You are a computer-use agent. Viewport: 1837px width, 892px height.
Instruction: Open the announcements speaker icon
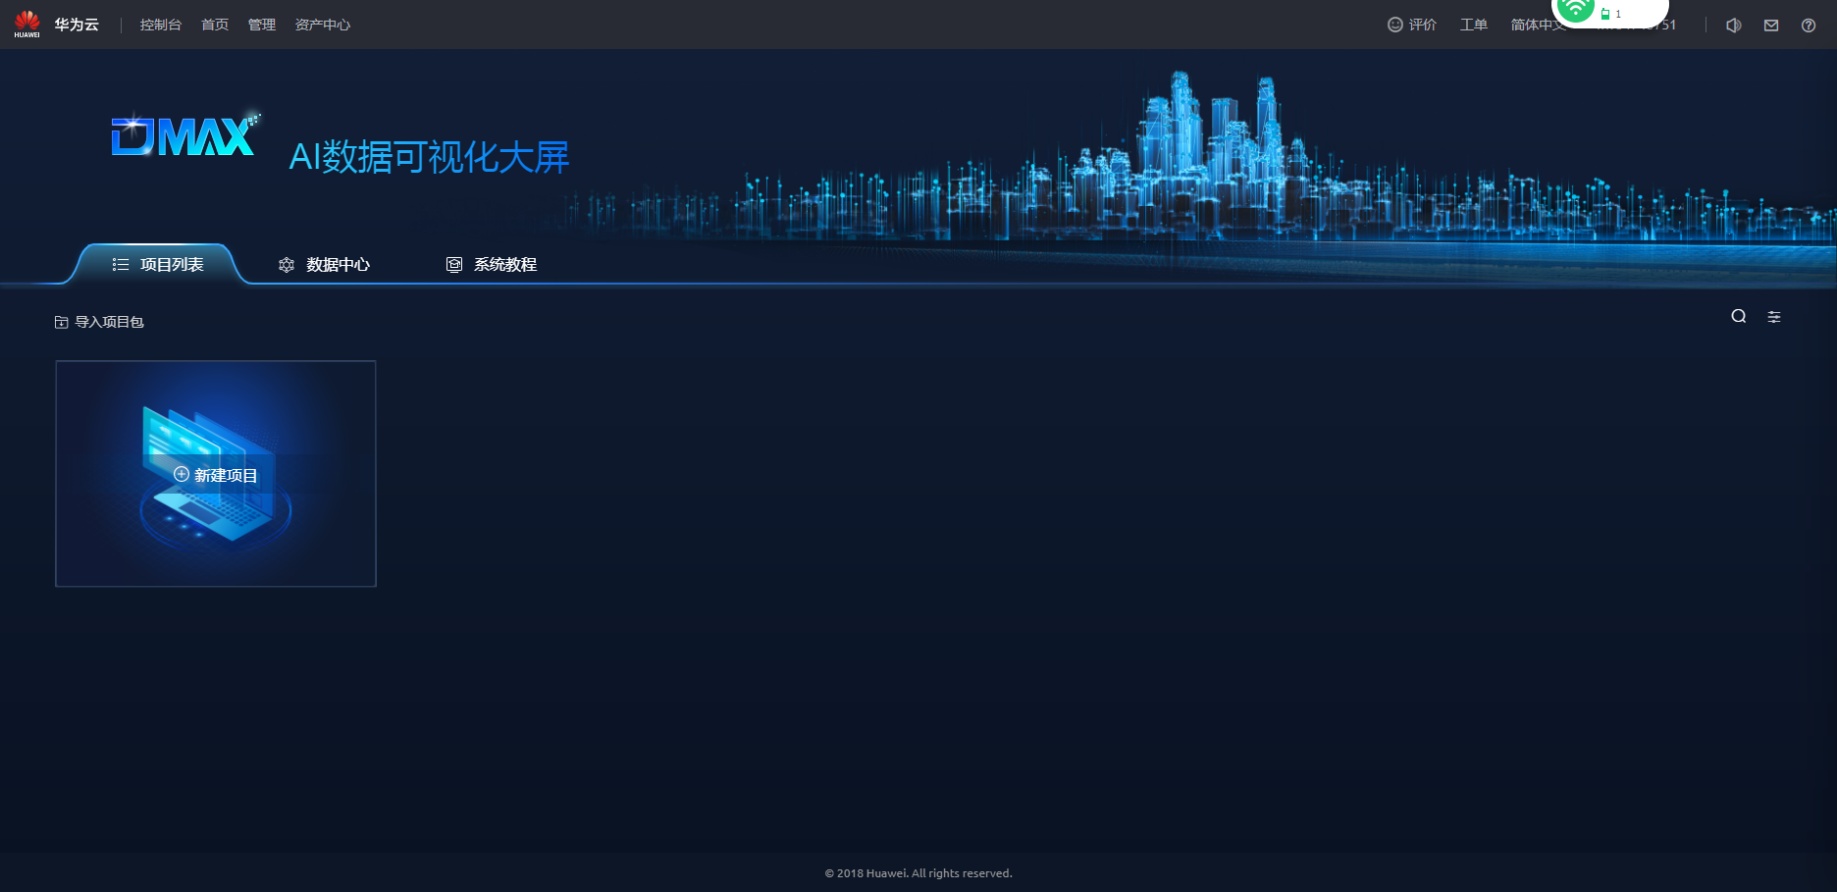click(1734, 26)
